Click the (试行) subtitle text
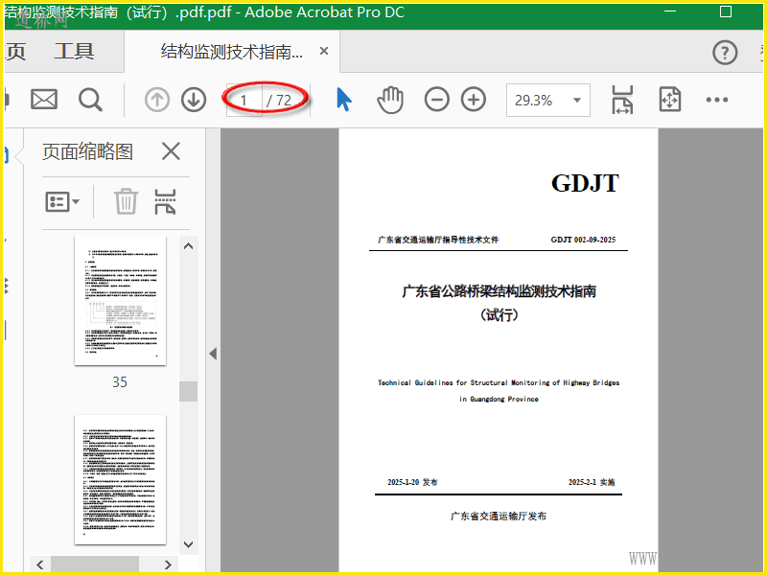Screen dimensions: 767x575 pyautogui.click(x=499, y=314)
